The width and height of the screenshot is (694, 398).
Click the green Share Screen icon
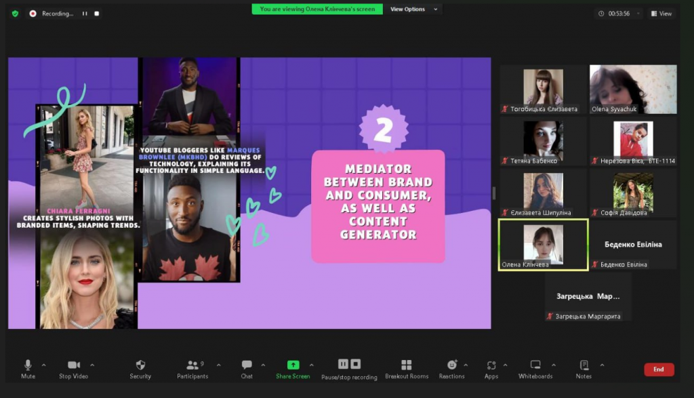[293, 365]
